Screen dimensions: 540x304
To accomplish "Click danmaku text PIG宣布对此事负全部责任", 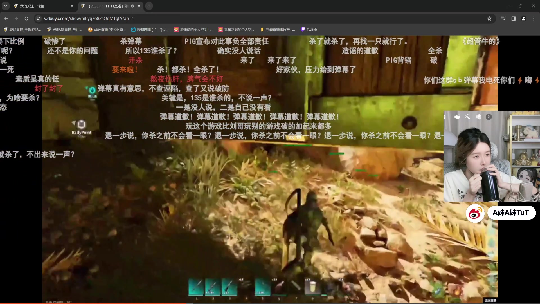I will [x=227, y=41].
